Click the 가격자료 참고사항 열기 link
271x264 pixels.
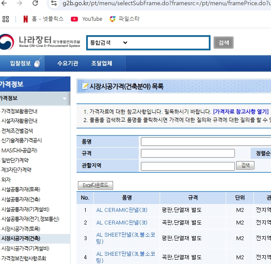(x=241, y=112)
